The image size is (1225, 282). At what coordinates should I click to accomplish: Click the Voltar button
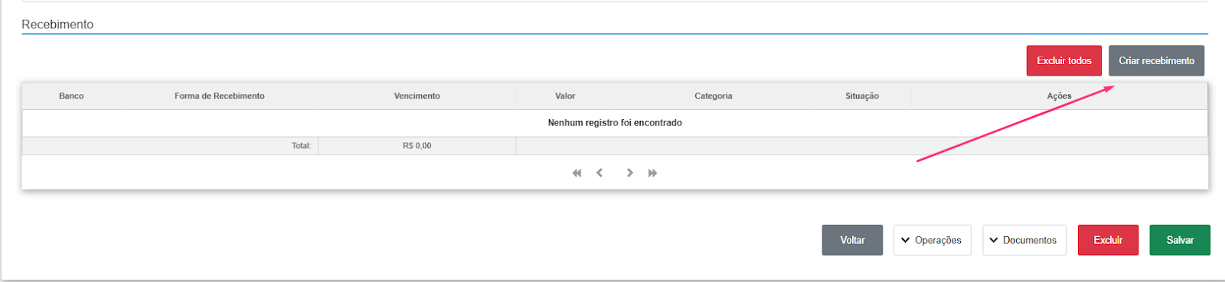click(x=852, y=240)
